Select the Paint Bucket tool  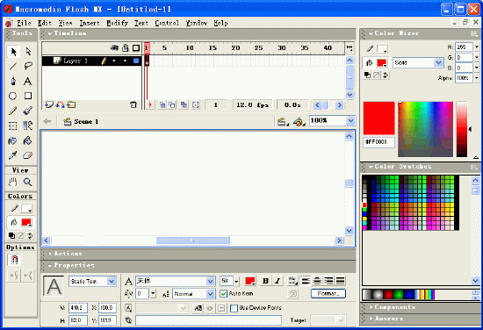[28, 140]
